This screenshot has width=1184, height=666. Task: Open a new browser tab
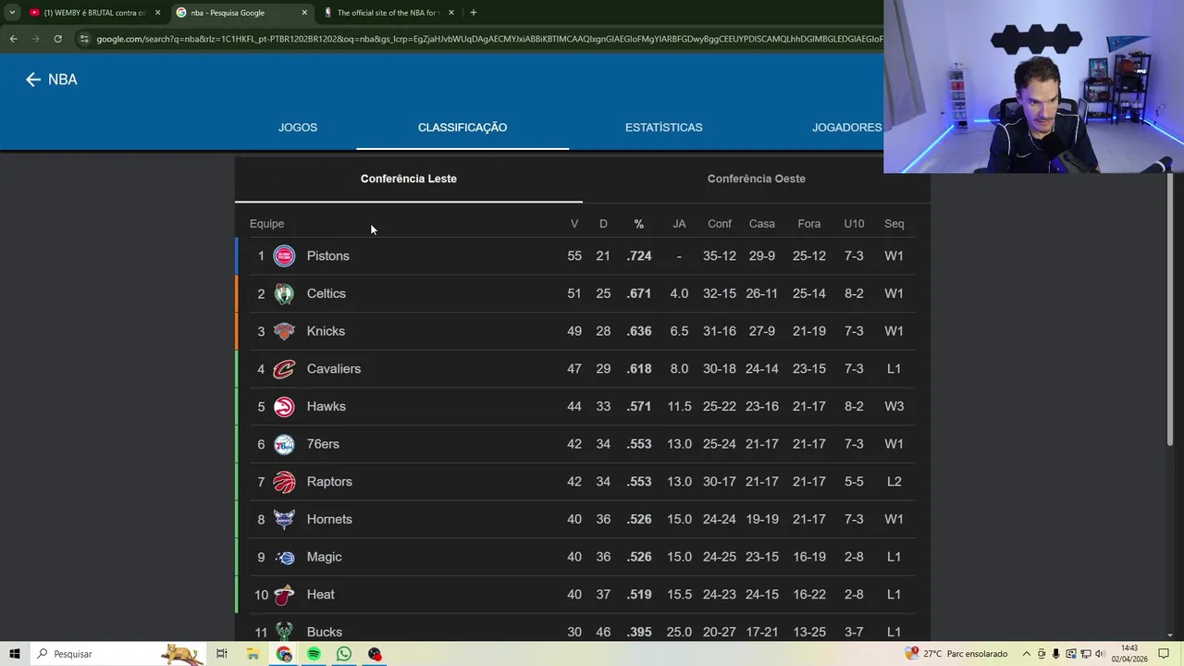point(474,13)
